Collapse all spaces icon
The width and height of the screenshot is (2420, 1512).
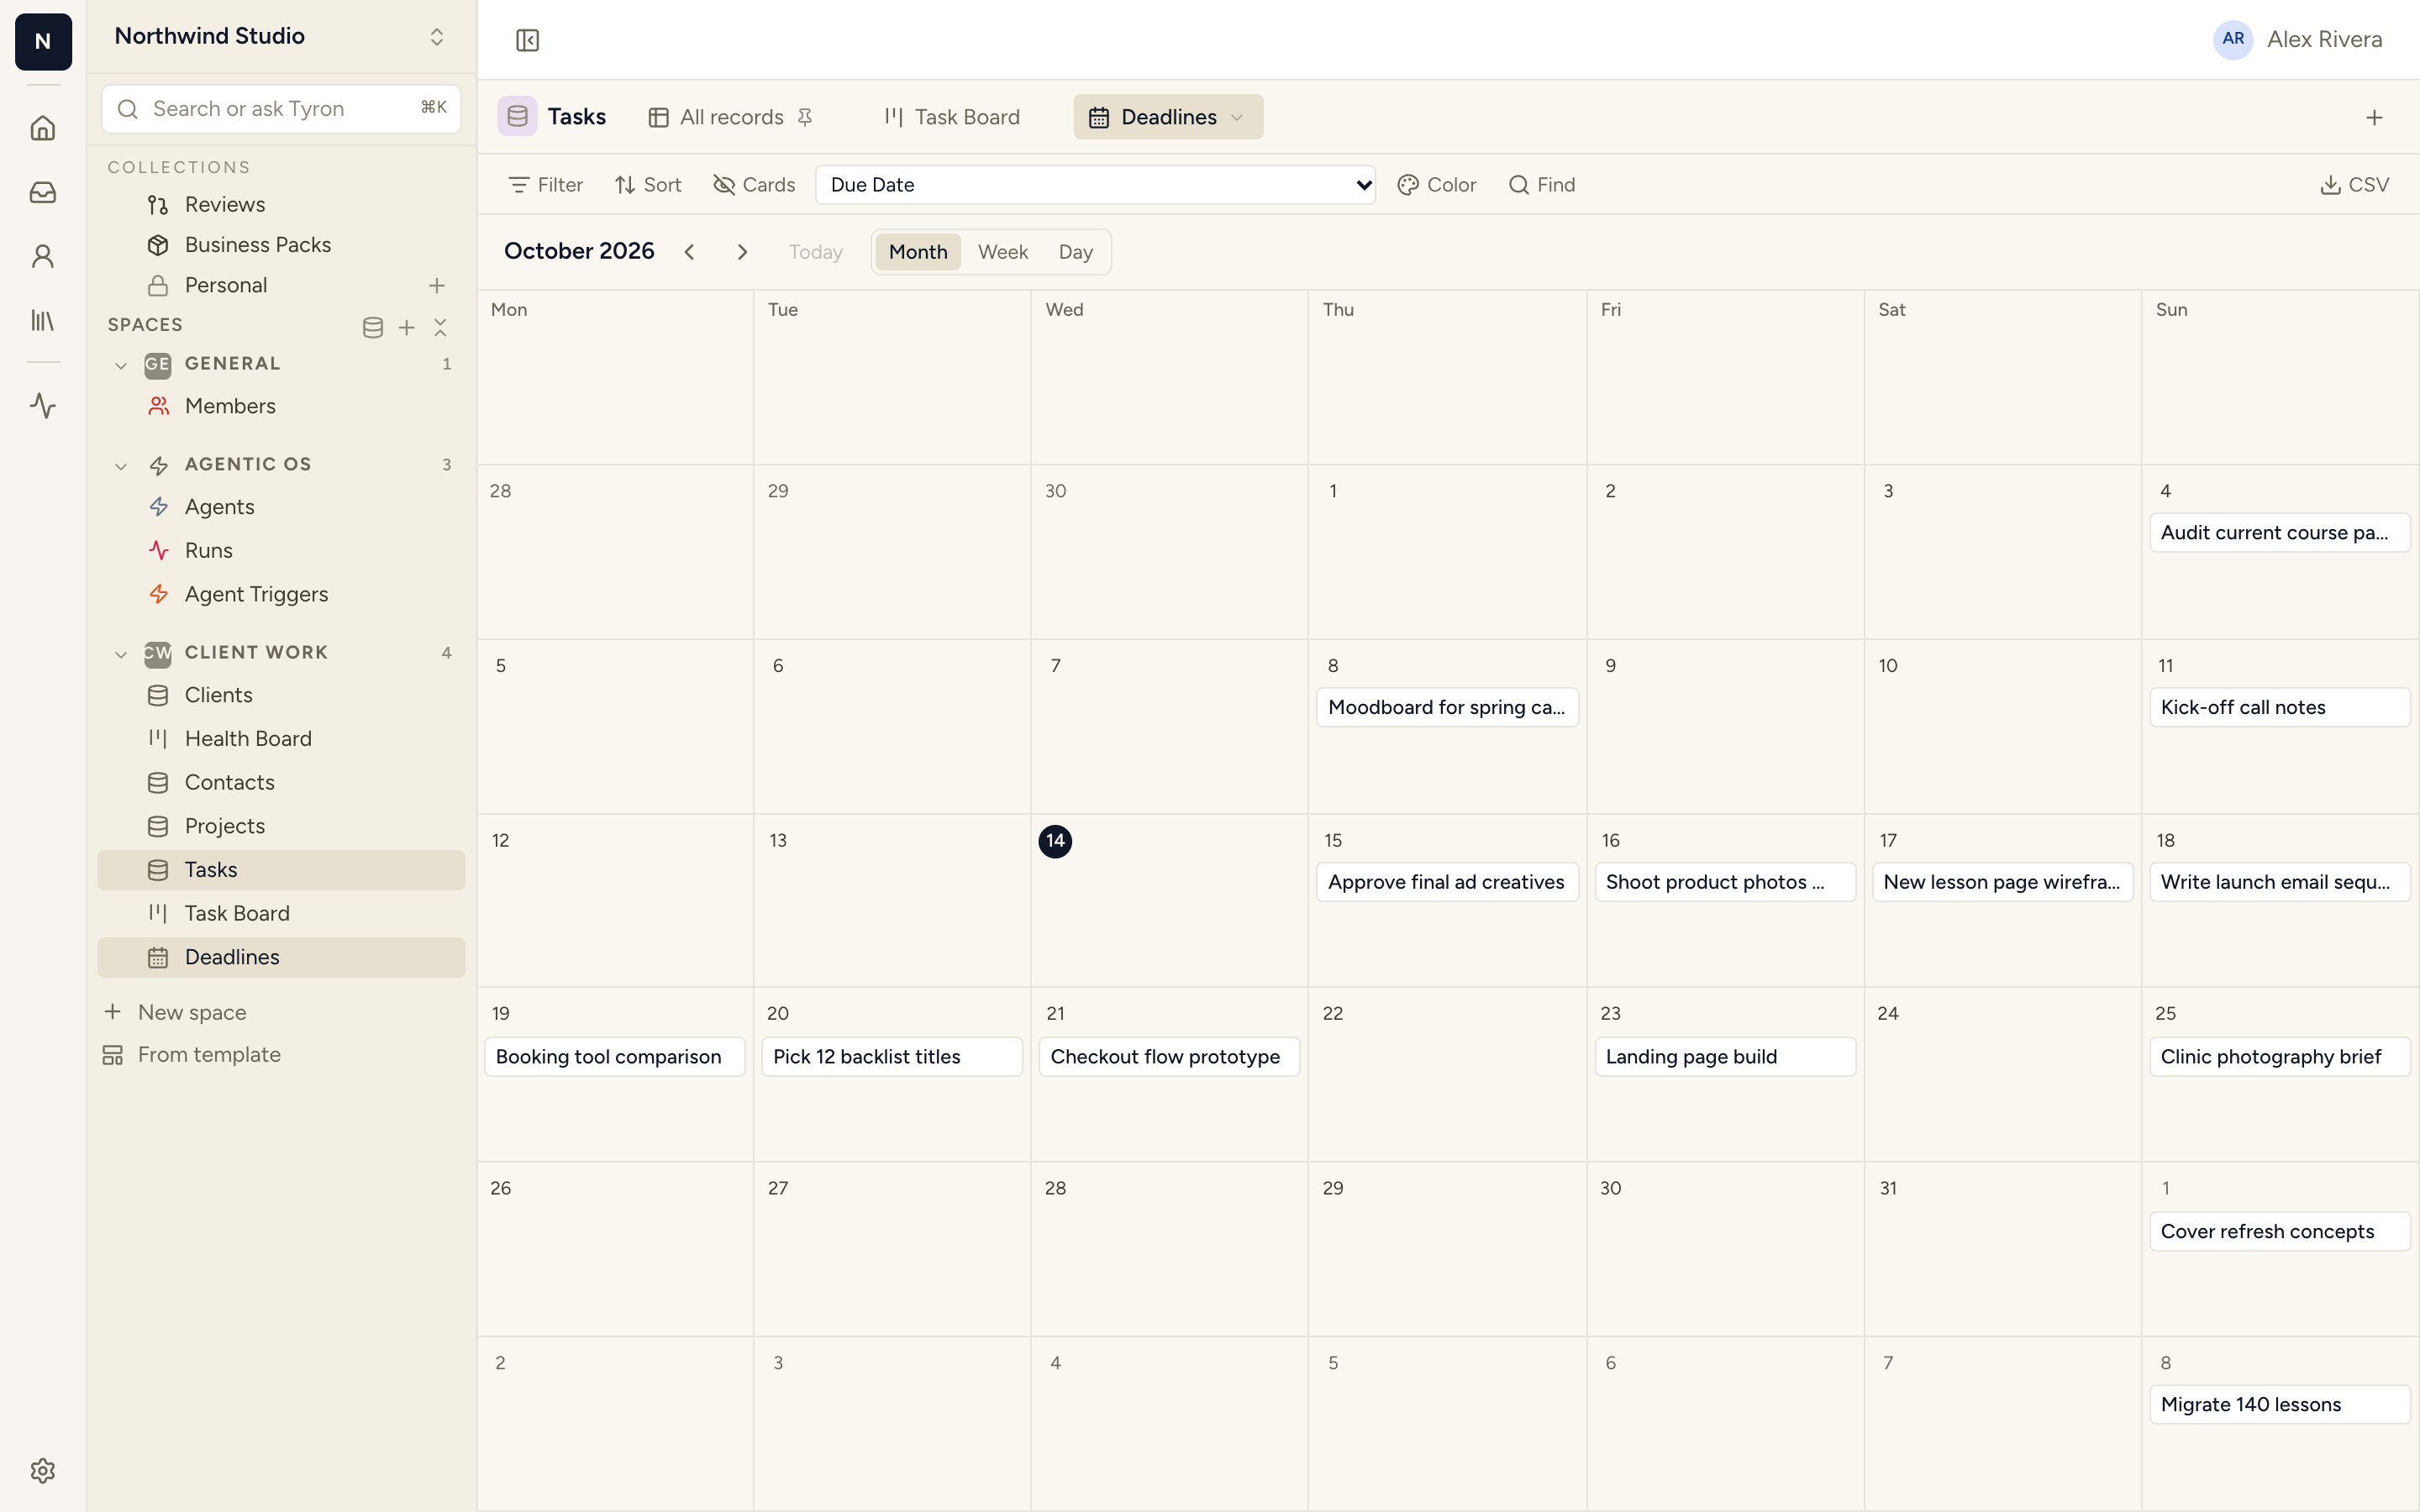440,327
